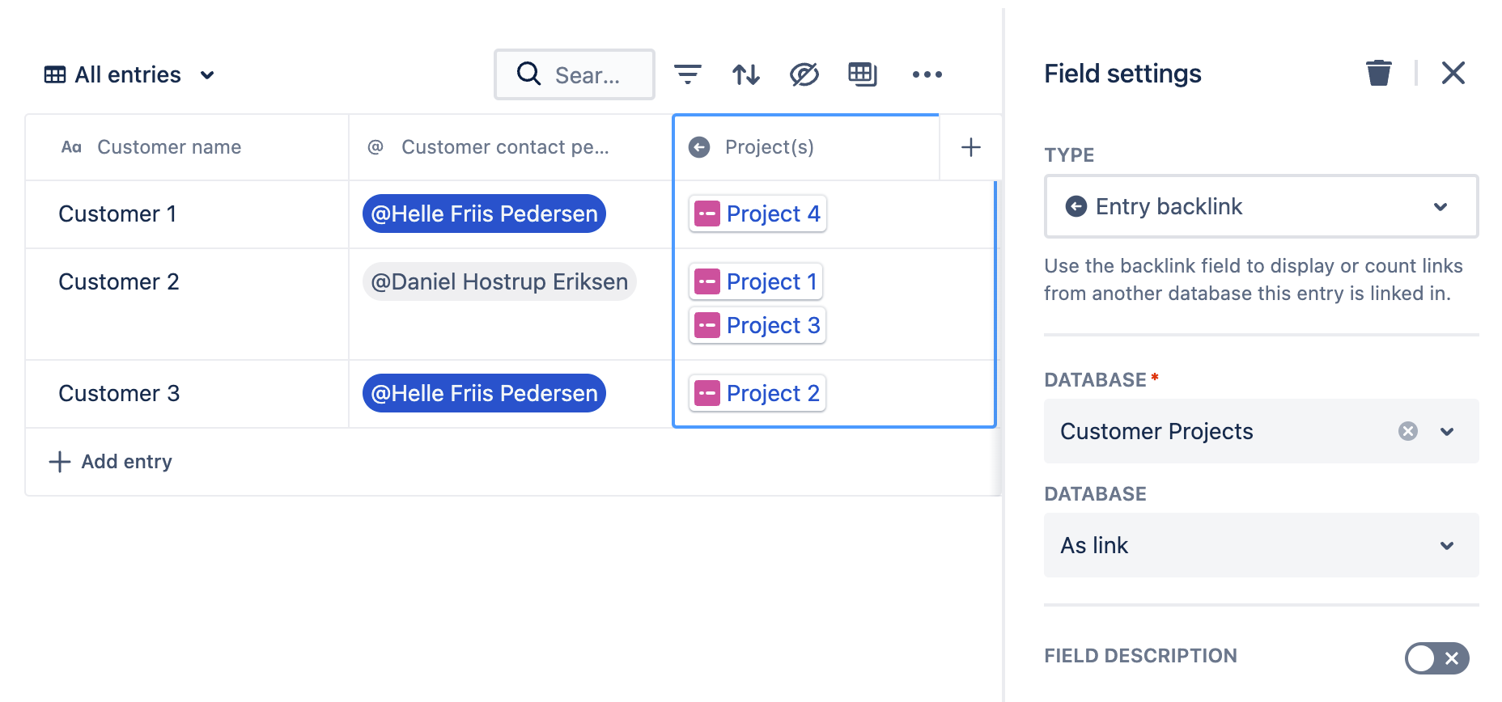Screen dimensions: 1502x702
Task: Open the Project 1 link
Action: [756, 281]
